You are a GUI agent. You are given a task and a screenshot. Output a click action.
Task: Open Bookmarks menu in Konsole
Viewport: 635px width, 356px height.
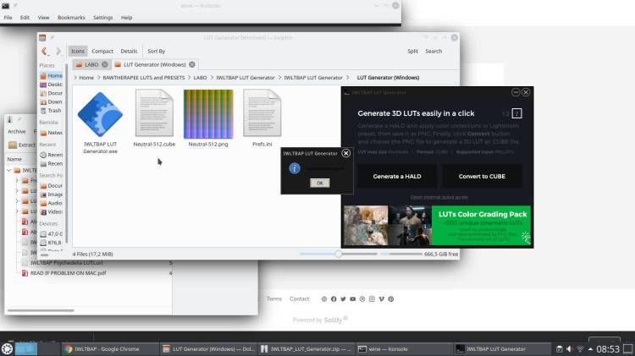pyautogui.click(x=71, y=18)
